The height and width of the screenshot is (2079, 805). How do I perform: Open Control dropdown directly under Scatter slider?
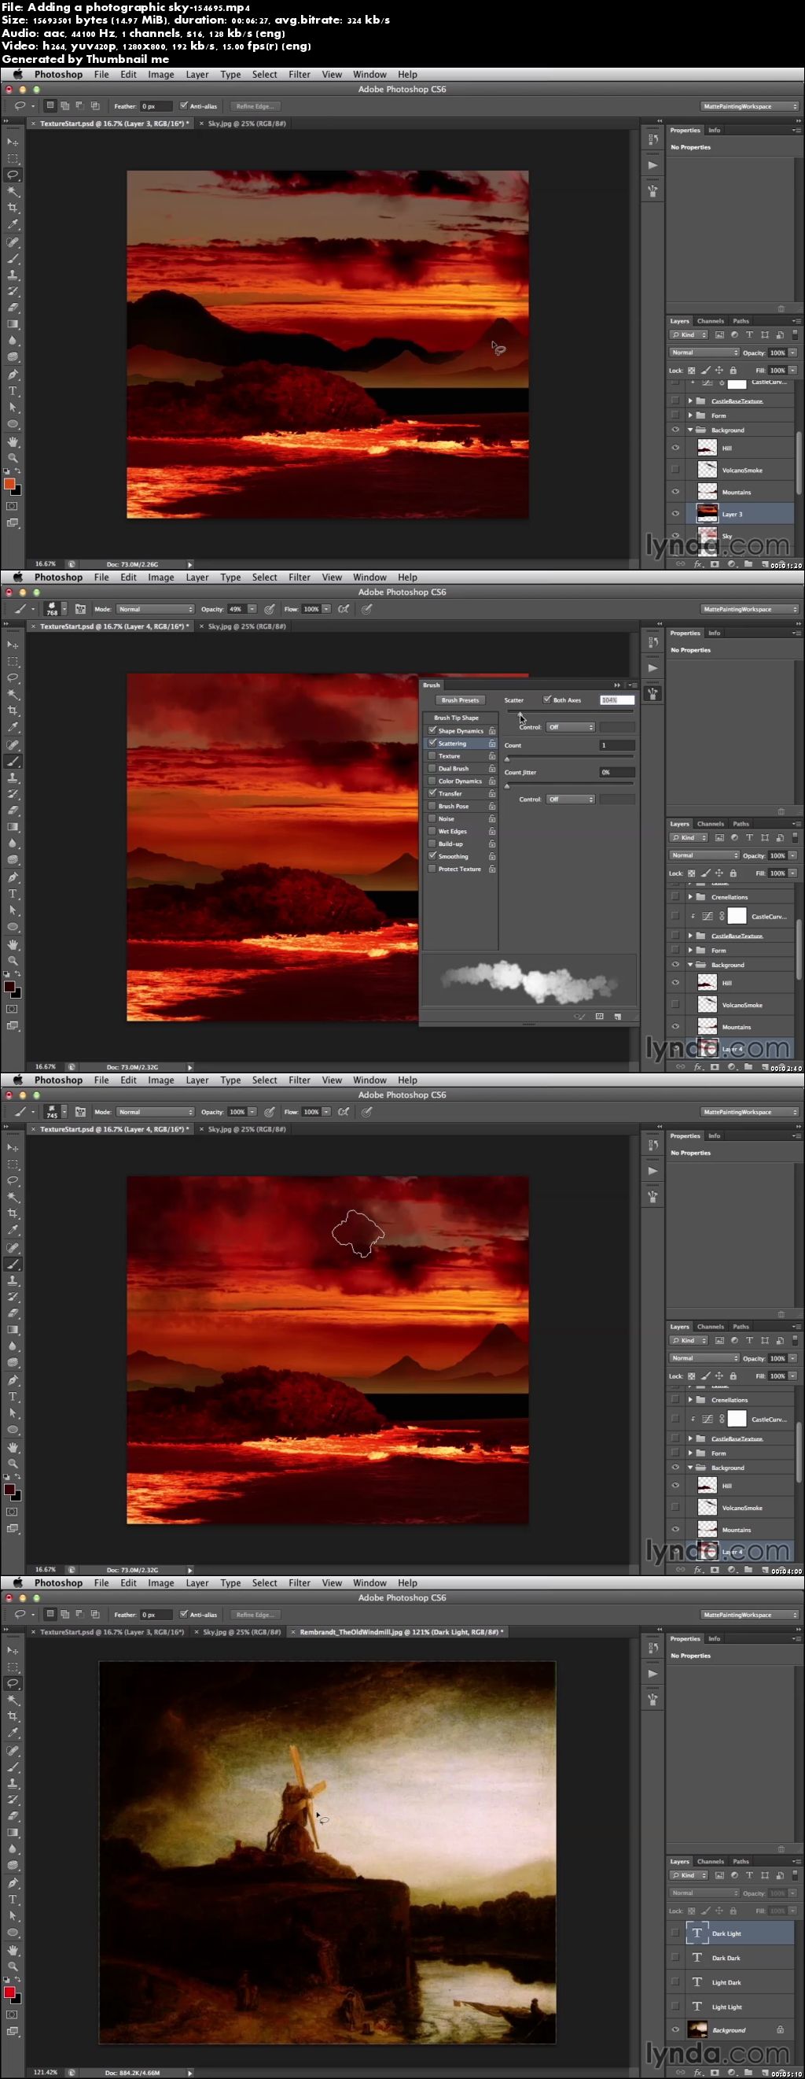[570, 727]
